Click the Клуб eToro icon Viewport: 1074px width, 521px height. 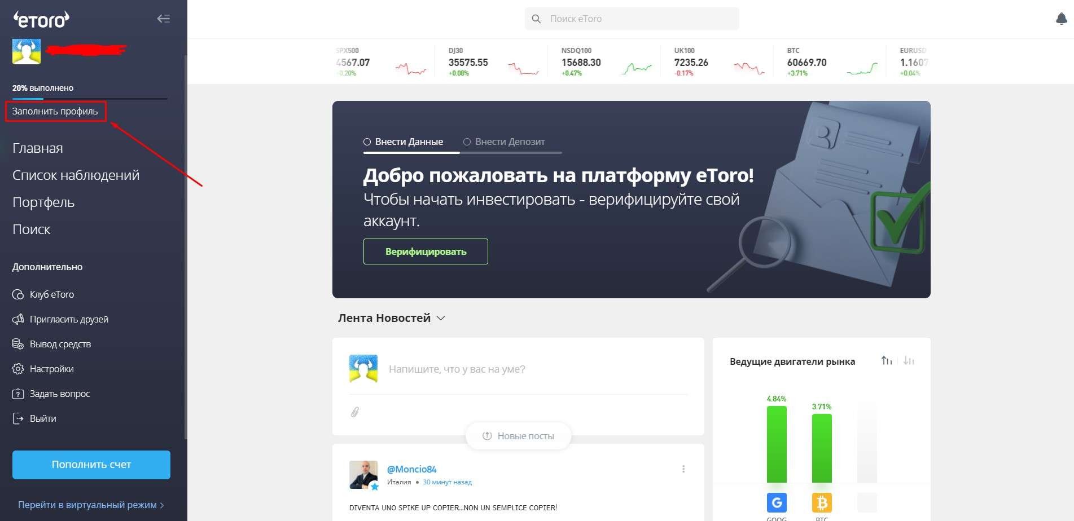pyautogui.click(x=18, y=294)
